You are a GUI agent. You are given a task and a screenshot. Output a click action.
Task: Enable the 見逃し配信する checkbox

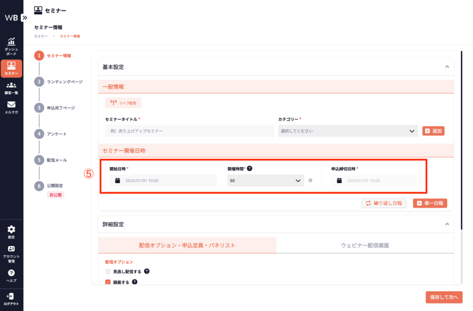108,271
